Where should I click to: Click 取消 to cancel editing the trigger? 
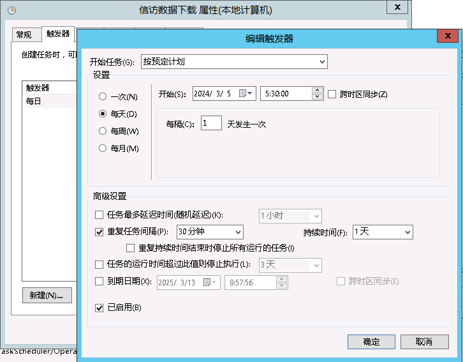(x=424, y=342)
